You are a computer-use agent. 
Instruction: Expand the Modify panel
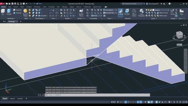click(68, 19)
